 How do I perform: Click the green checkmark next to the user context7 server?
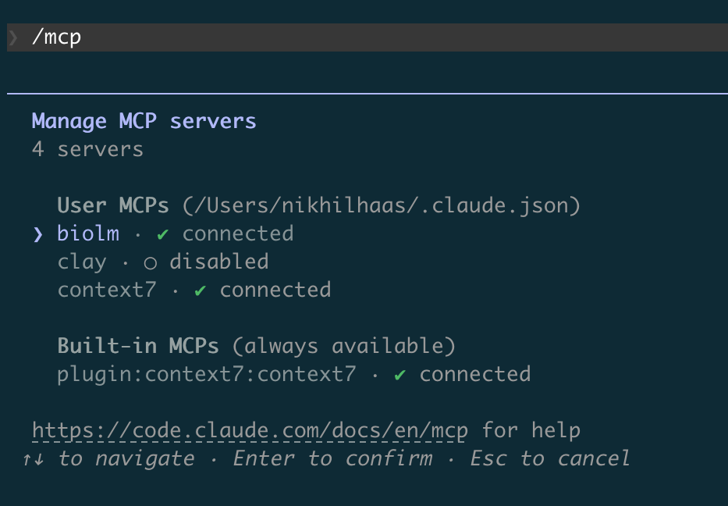[x=201, y=290]
